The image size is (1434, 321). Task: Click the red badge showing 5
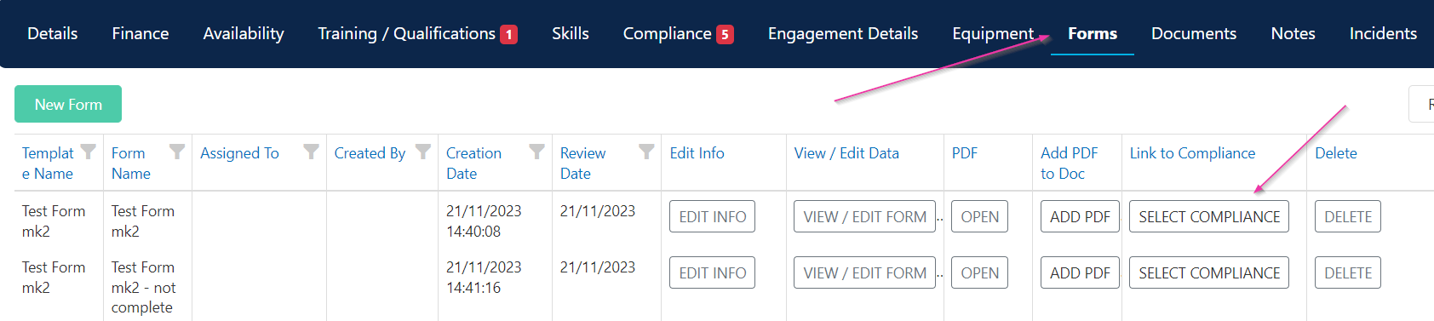725,34
